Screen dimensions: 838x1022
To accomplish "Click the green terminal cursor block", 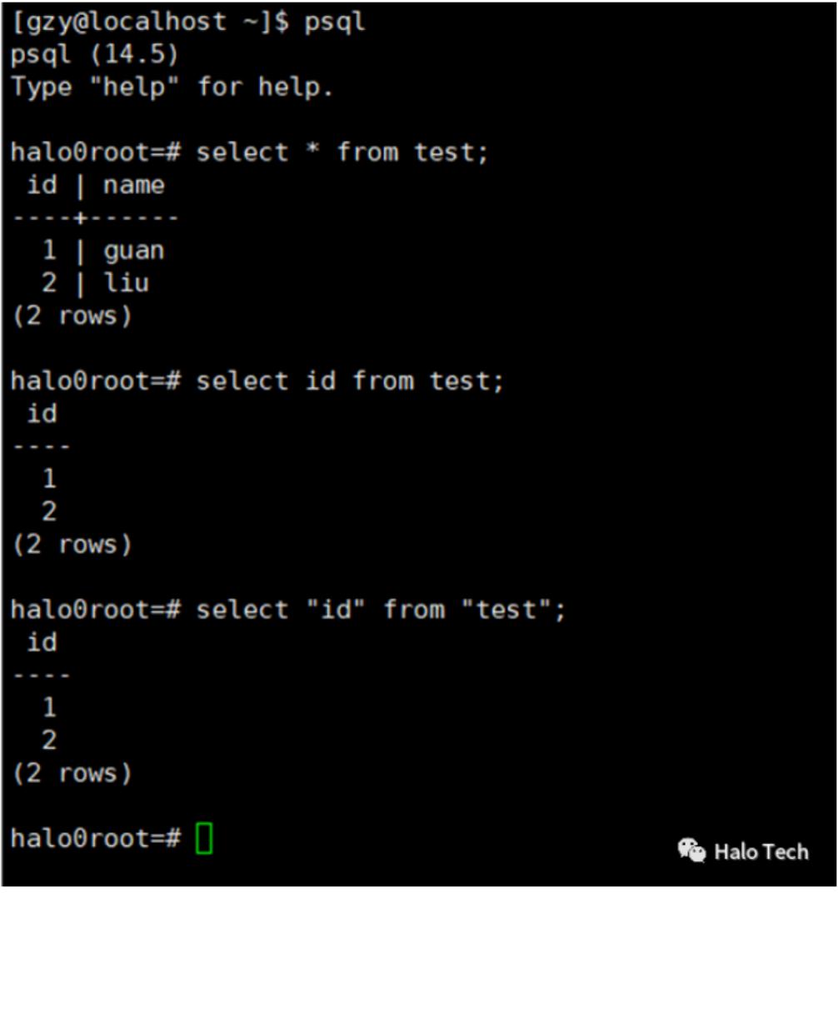I will (x=204, y=838).
